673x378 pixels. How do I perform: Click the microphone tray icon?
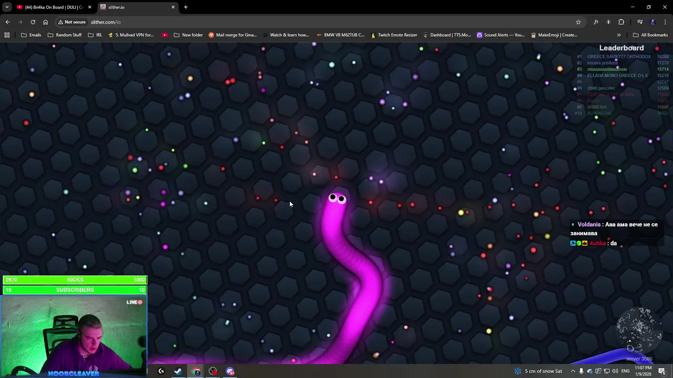582,372
